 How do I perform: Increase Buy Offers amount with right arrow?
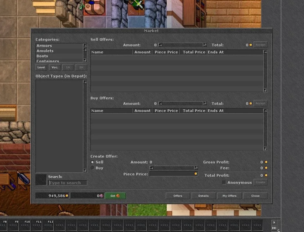click(205, 103)
